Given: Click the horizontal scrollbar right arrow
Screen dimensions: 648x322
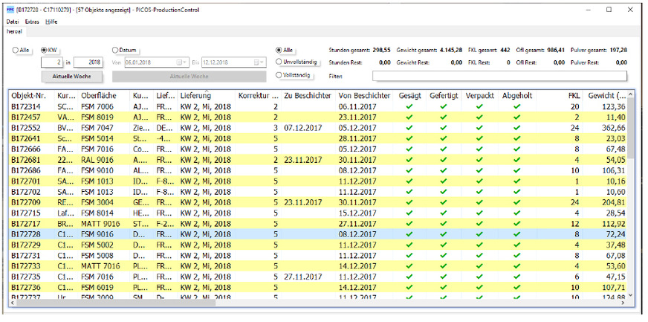Looking at the screenshot, I should (623, 303).
